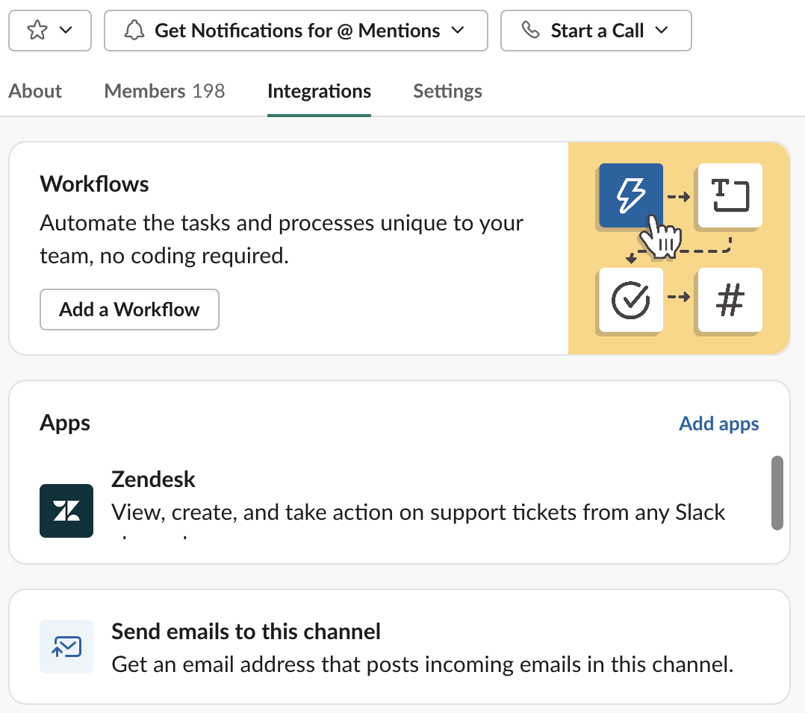
Task: Click the star icon to favorite channel
Action: [37, 31]
